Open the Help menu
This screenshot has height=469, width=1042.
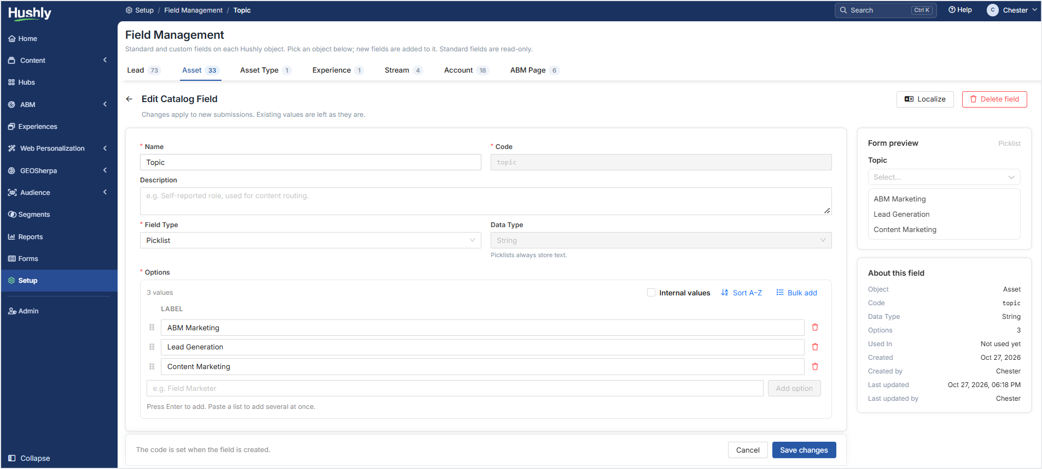(960, 10)
